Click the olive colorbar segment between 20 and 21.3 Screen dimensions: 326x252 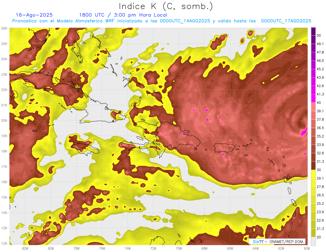click(313, 233)
